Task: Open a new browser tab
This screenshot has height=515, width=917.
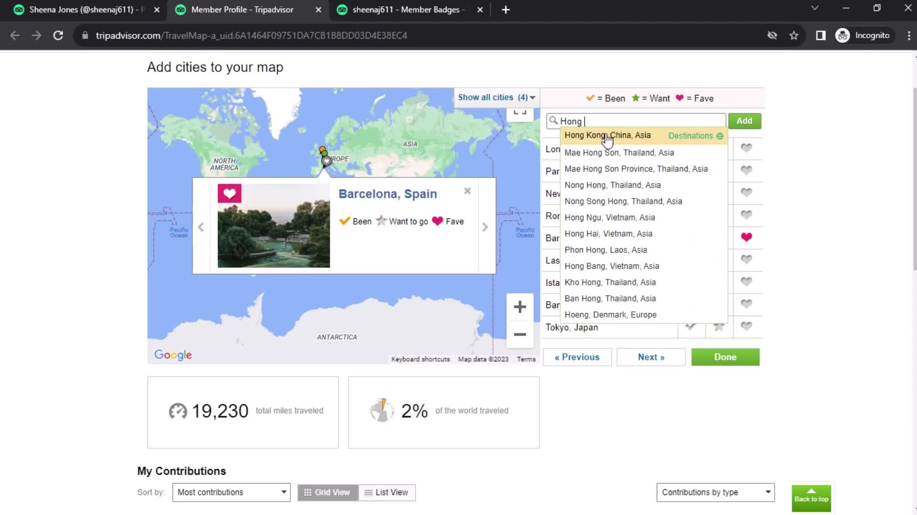Action: (x=506, y=10)
